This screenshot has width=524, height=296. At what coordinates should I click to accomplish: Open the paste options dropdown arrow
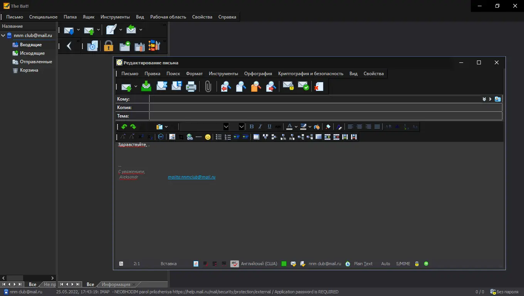[x=166, y=126]
